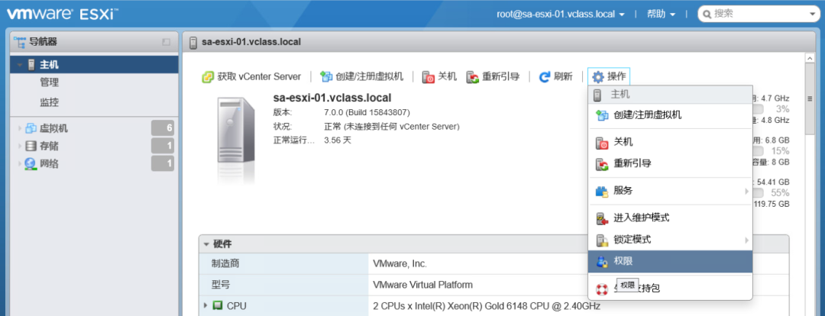
Task: Click the 操作 gear icon
Action: pos(598,76)
